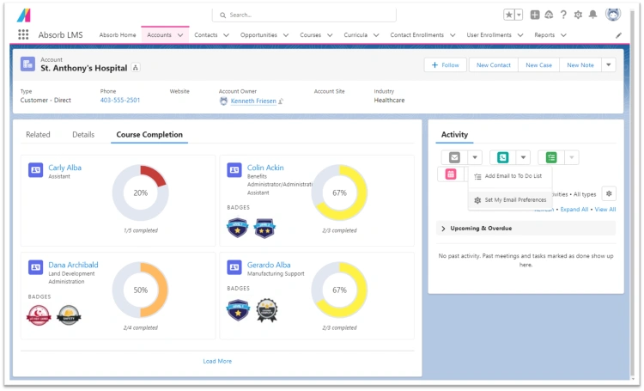Open the App Launcher grid icon
Screen dimensions: 644x391
pyautogui.click(x=23, y=35)
